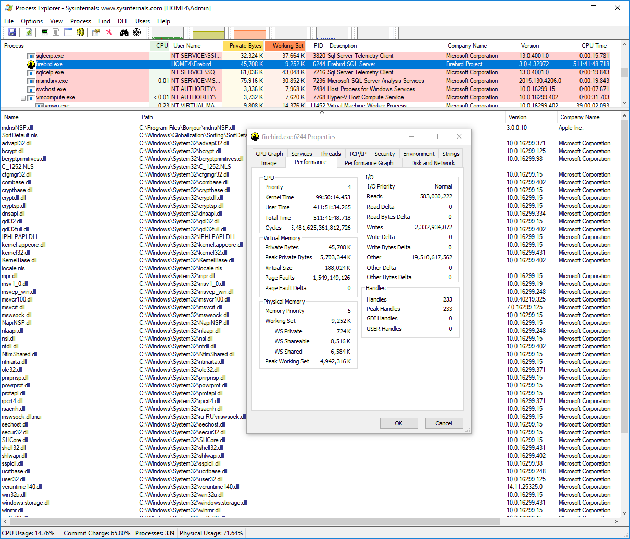Click the msmdsrv.exe process icon
Screen dimensions: 630x539
pyautogui.click(x=31, y=81)
